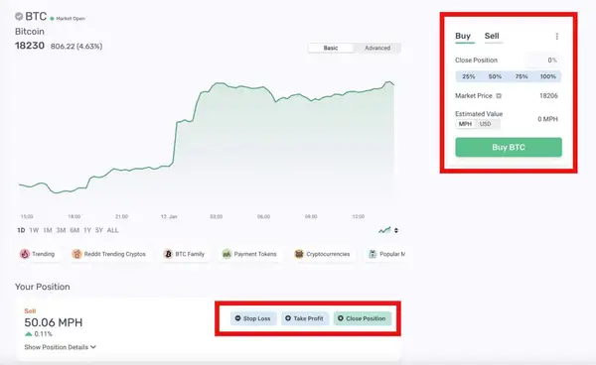Select the BTC Family category icon

coord(168,254)
